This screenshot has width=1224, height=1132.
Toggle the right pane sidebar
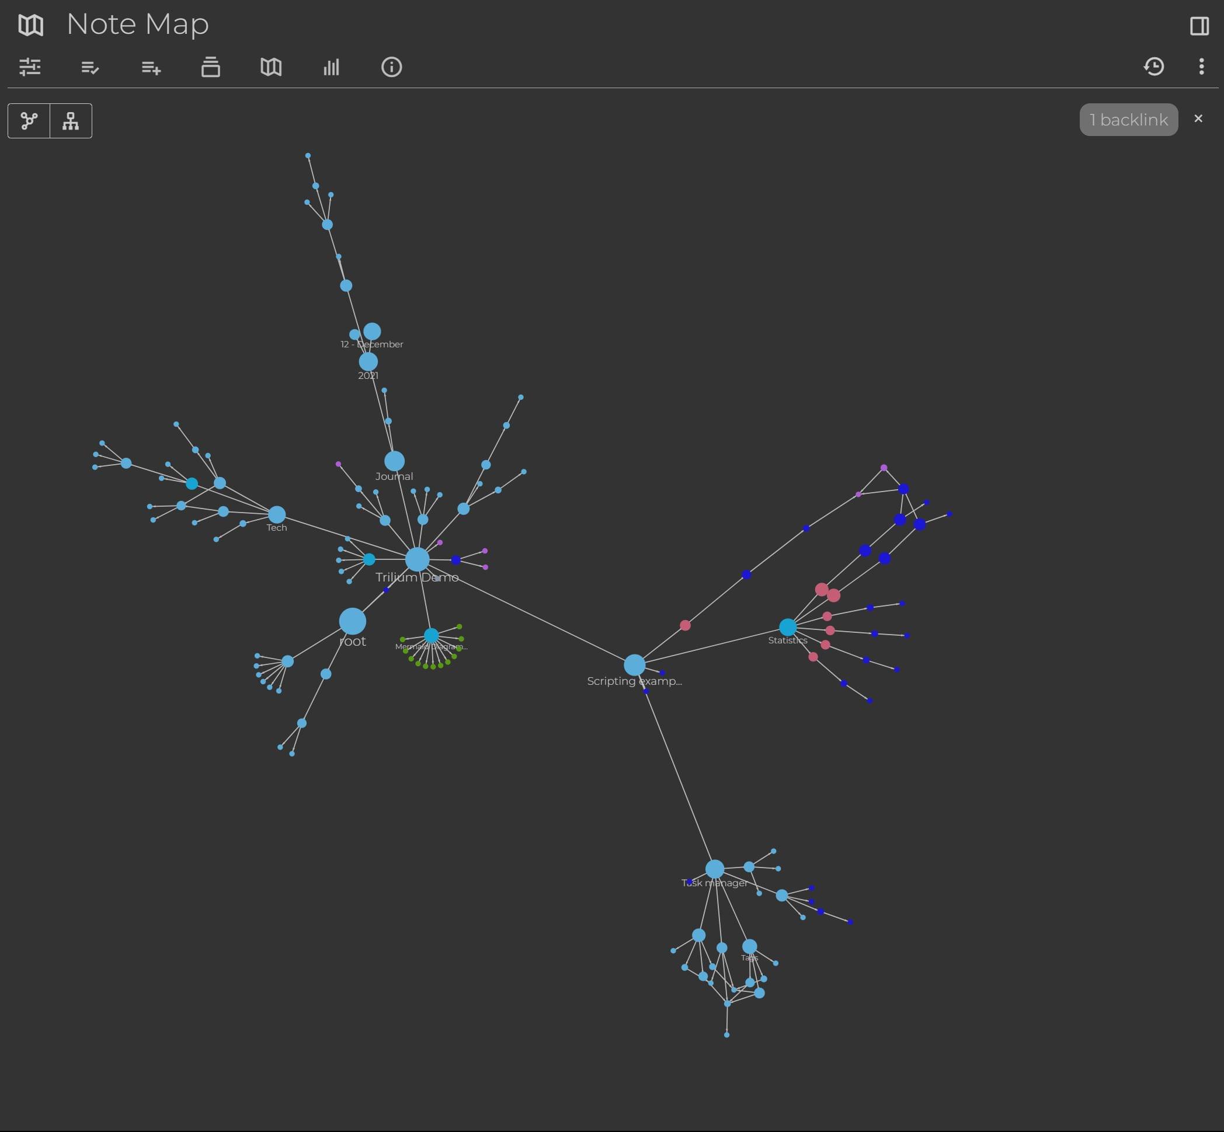1199,26
